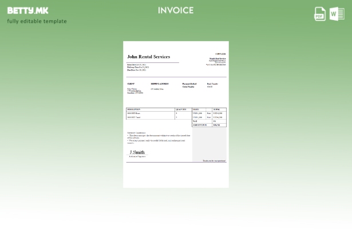This screenshot has height=229, width=352.
Task: Select the 'John Rental Services' heading
Action: point(148,57)
